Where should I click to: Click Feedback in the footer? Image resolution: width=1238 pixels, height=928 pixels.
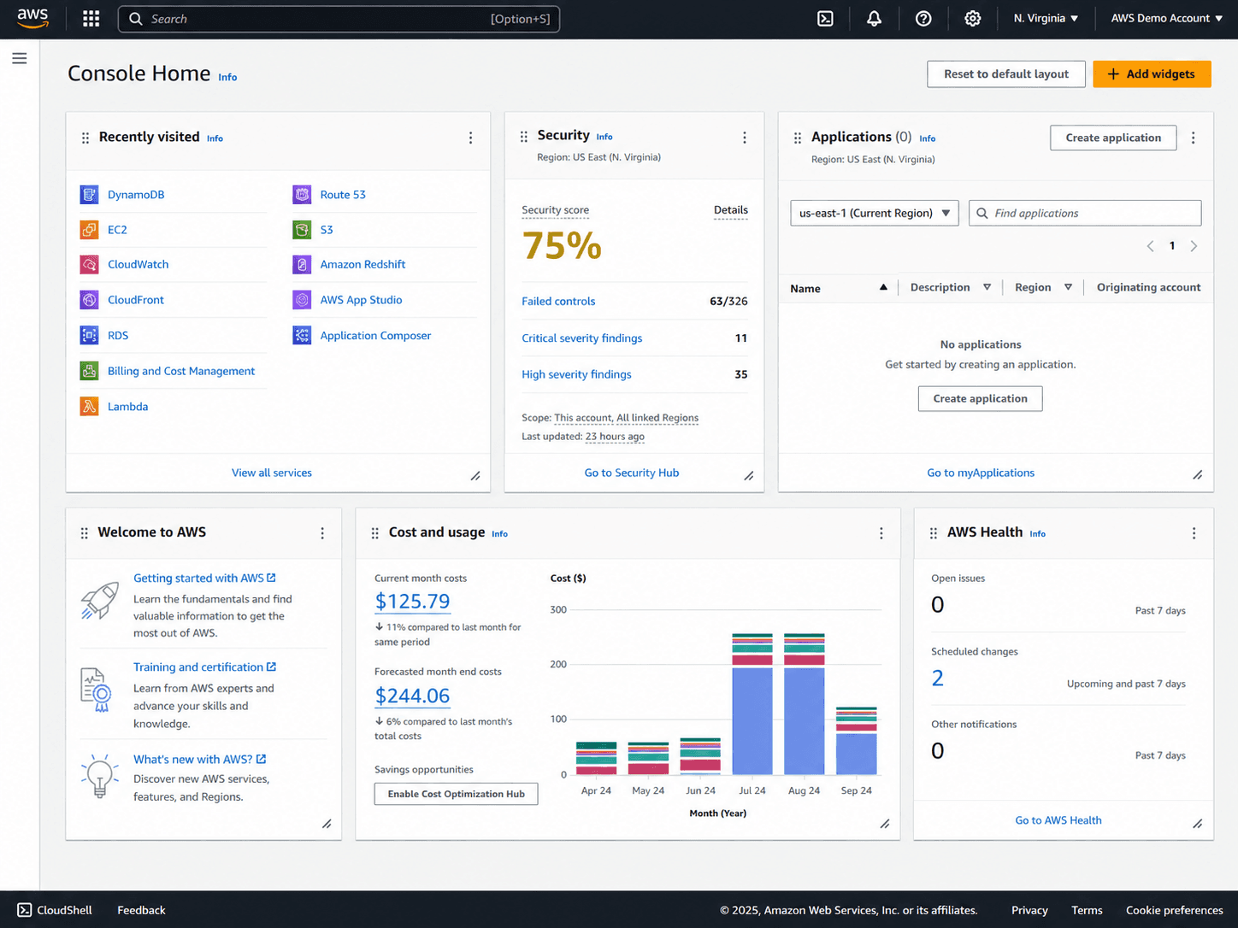141,910
